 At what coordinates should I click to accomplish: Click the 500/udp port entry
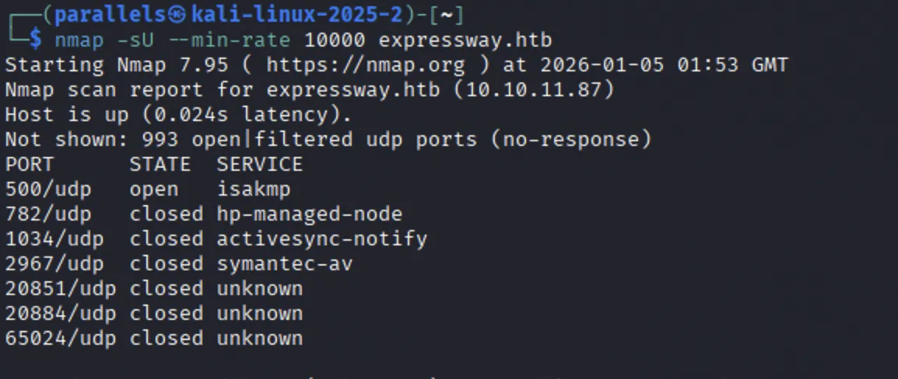48,189
